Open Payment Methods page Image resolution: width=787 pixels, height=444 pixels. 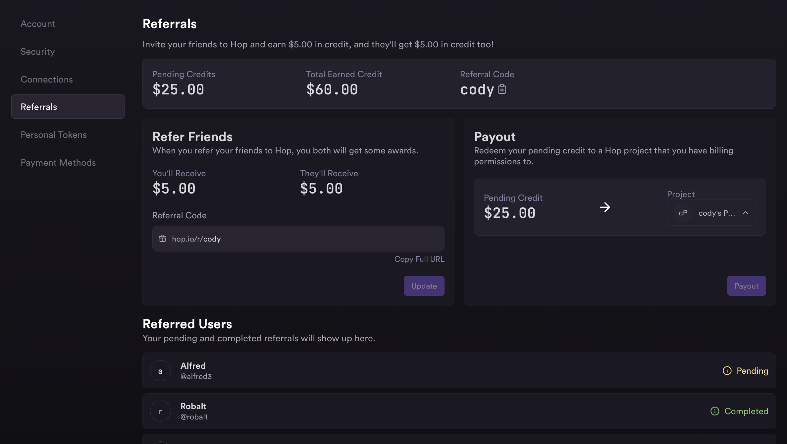pos(58,163)
